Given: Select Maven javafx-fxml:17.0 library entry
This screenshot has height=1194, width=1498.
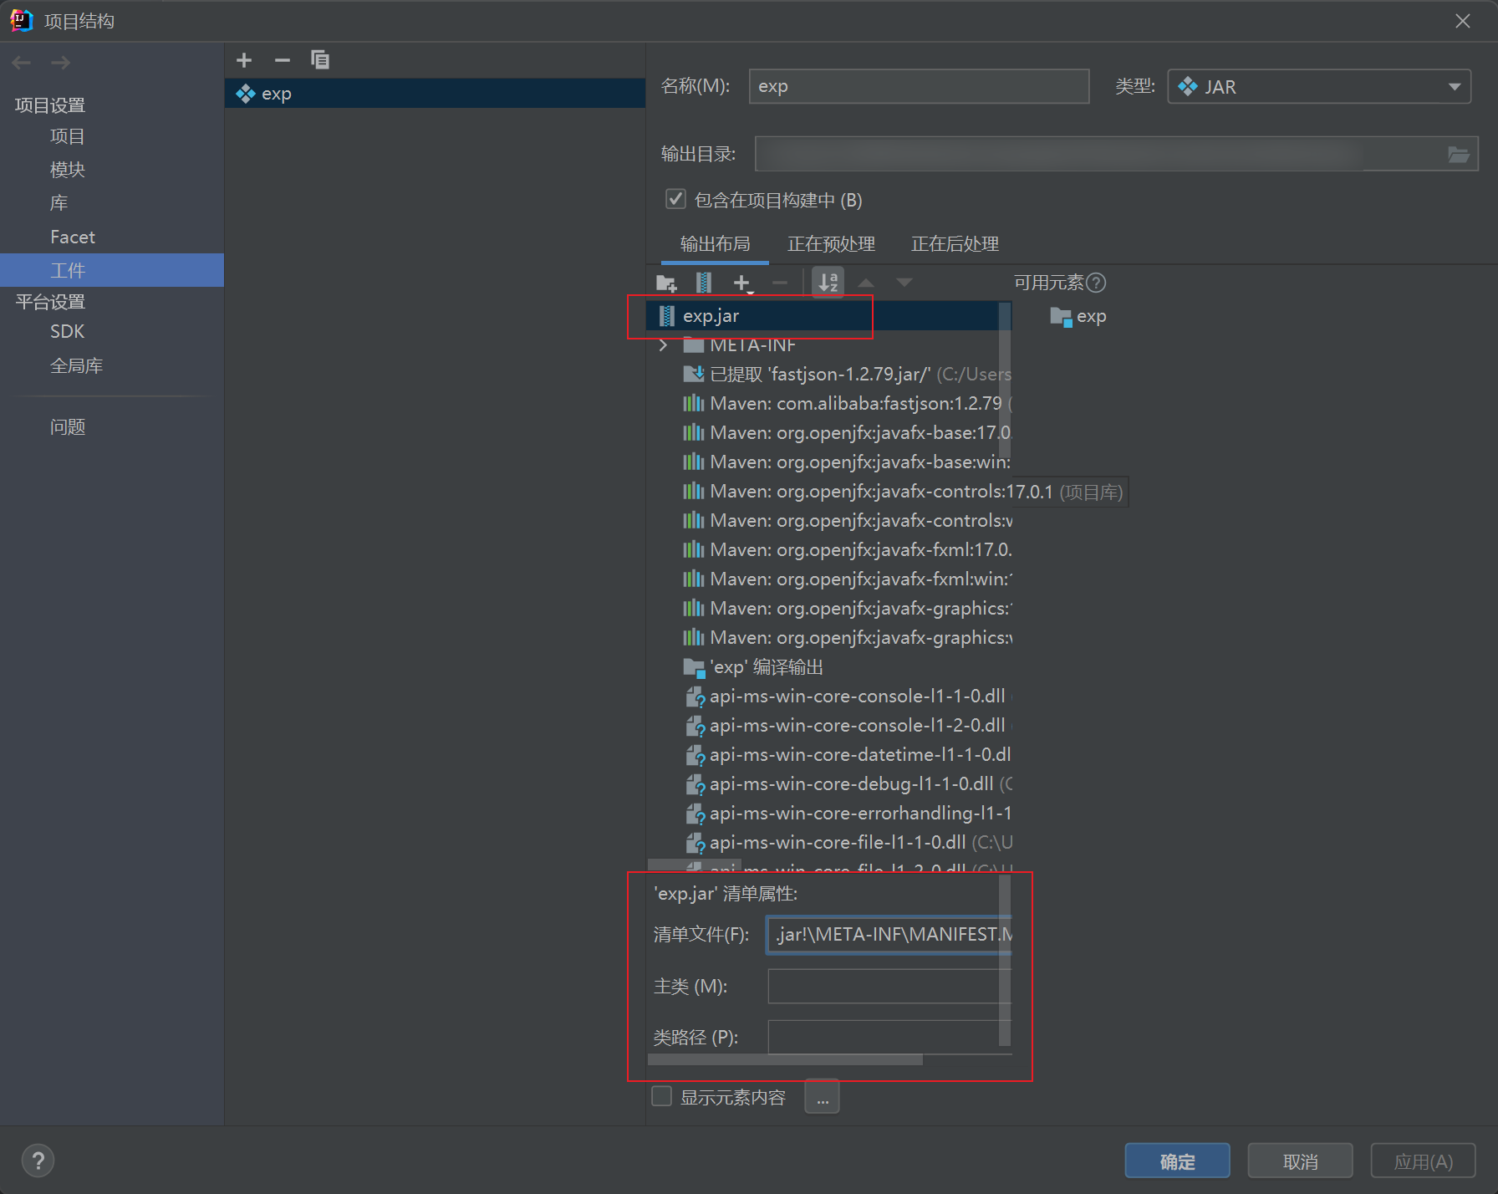Looking at the screenshot, I should [x=846, y=550].
